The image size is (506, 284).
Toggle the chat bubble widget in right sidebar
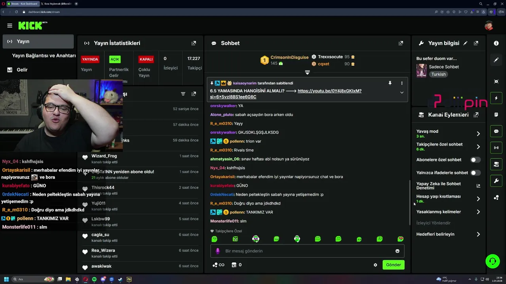point(496,131)
